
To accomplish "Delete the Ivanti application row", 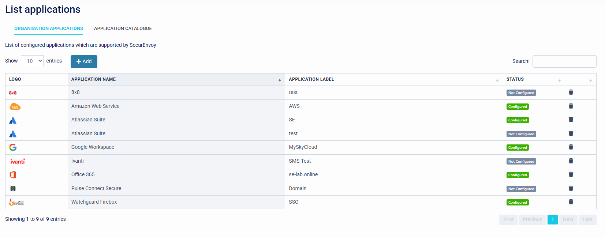I will pyautogui.click(x=571, y=161).
